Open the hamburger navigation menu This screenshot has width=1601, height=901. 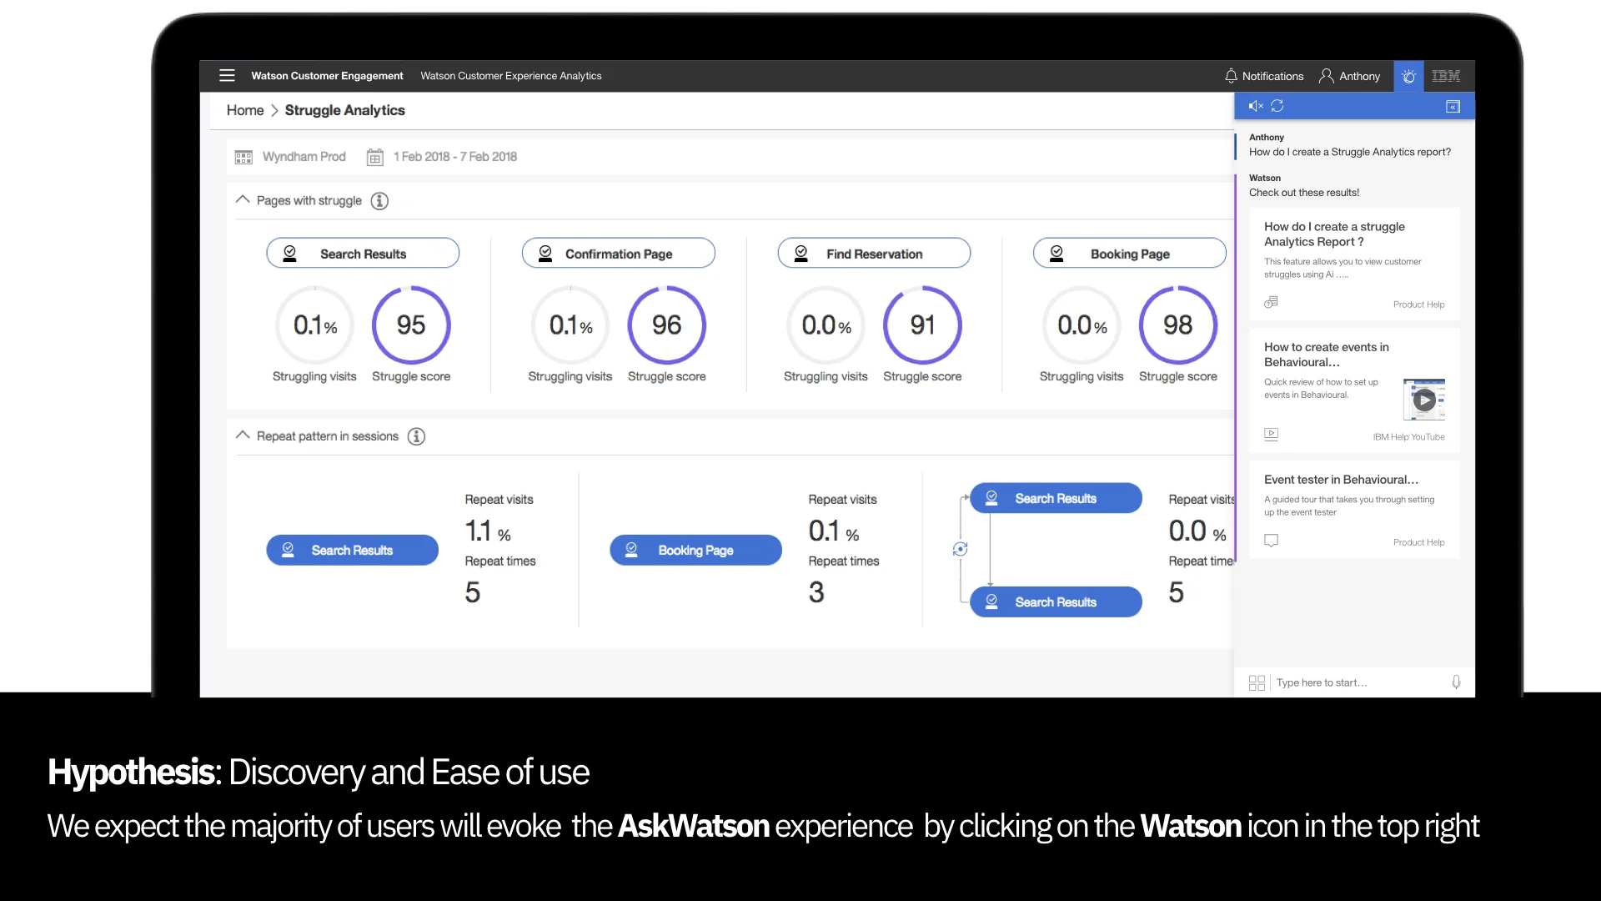pyautogui.click(x=227, y=76)
